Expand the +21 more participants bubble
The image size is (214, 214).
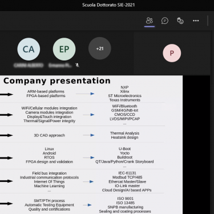100,49
